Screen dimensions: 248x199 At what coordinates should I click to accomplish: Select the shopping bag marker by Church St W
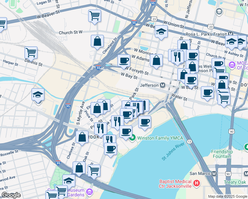click(x=97, y=41)
